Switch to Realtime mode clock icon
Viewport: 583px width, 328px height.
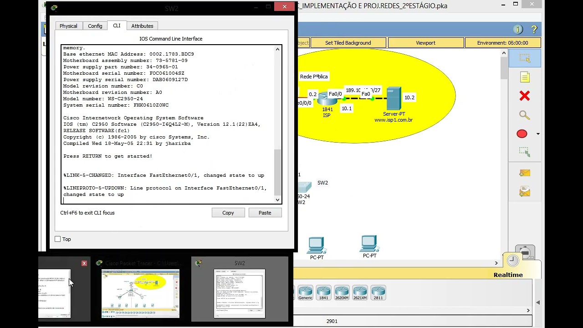pyautogui.click(x=513, y=261)
